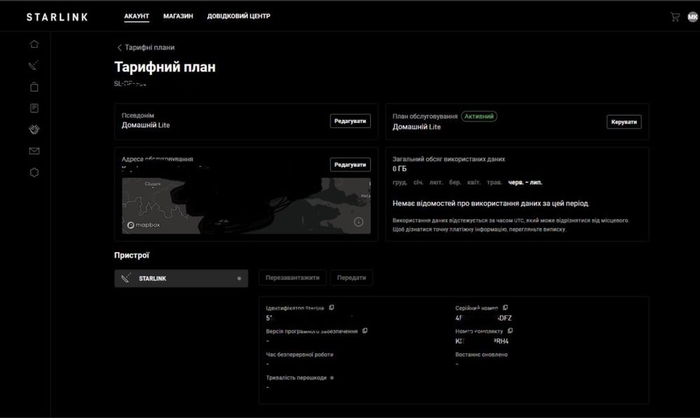Click the Перезавантажити button
The image size is (700, 418).
293,278
